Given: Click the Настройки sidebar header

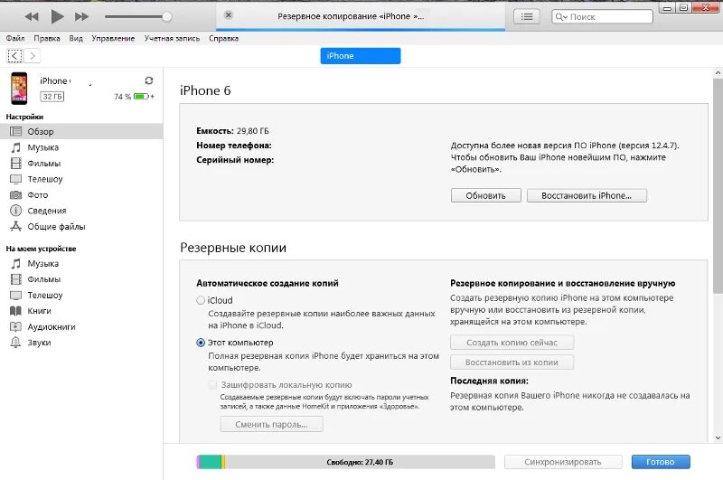Looking at the screenshot, I should pyautogui.click(x=25, y=117).
